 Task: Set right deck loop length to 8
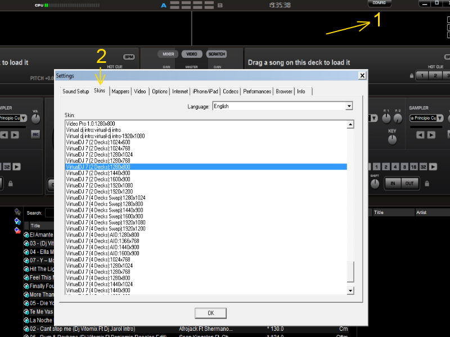coord(404,167)
